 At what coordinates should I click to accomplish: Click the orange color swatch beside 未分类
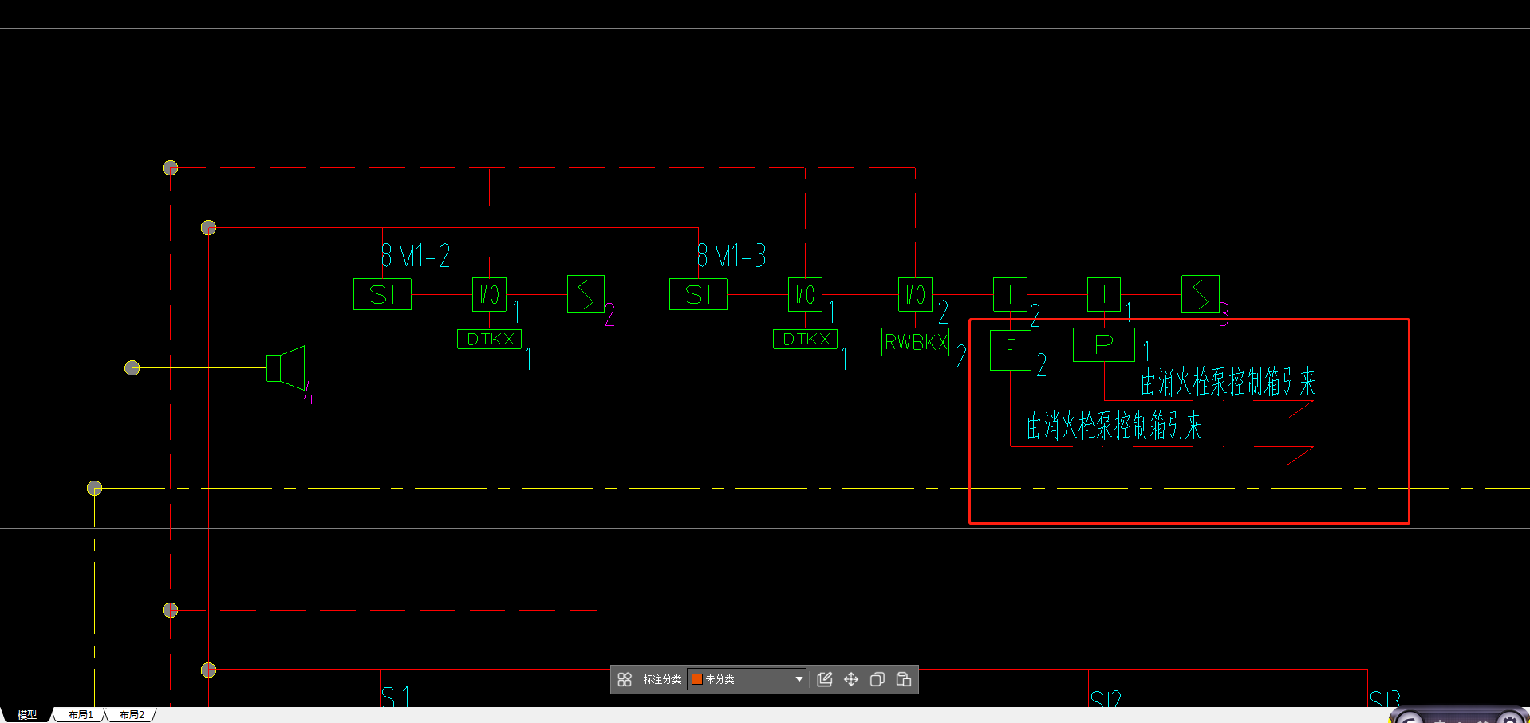(696, 679)
